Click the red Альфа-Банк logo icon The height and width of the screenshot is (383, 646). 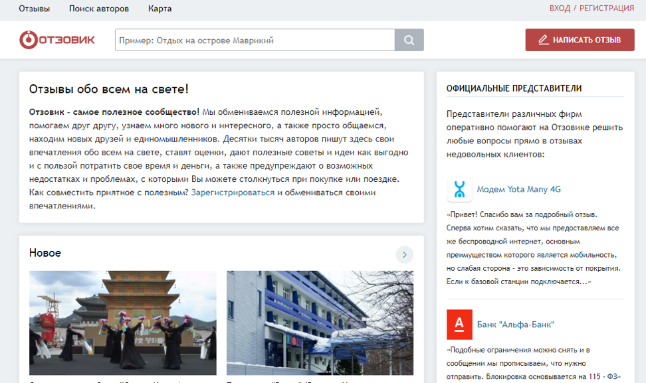(459, 325)
